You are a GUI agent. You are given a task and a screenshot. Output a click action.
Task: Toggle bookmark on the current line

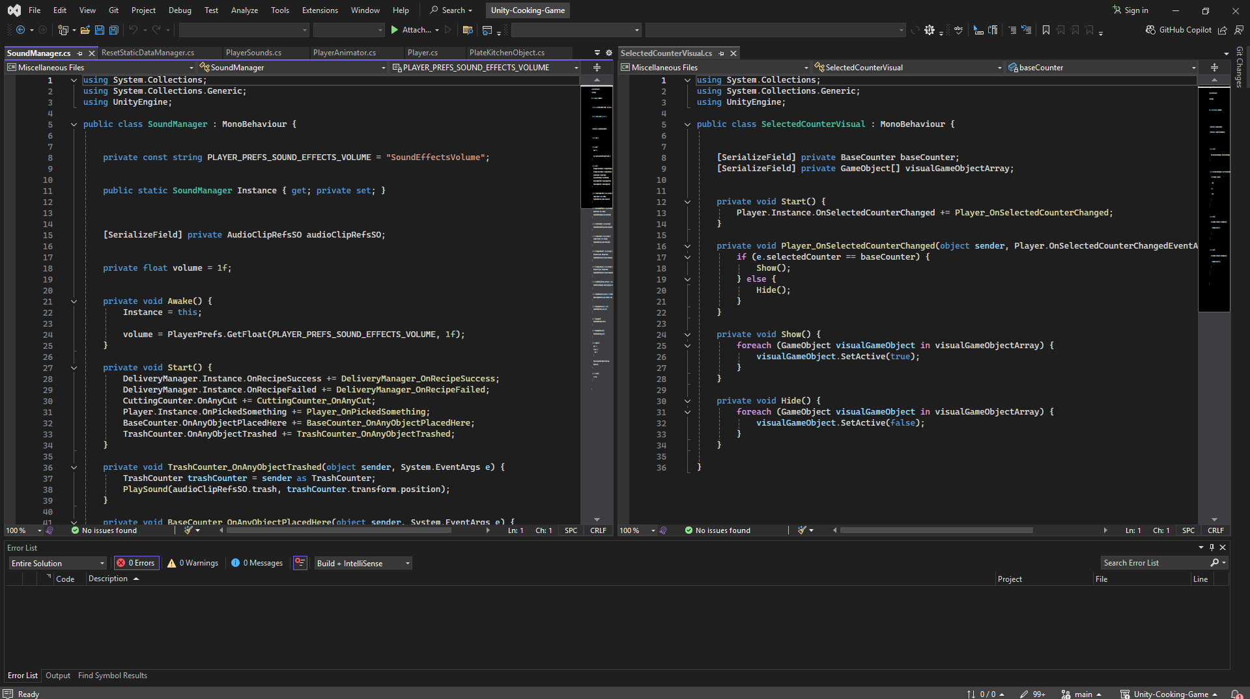pyautogui.click(x=1045, y=30)
